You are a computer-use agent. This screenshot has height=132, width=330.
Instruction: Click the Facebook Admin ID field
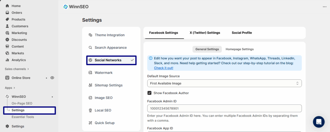tap(224, 108)
